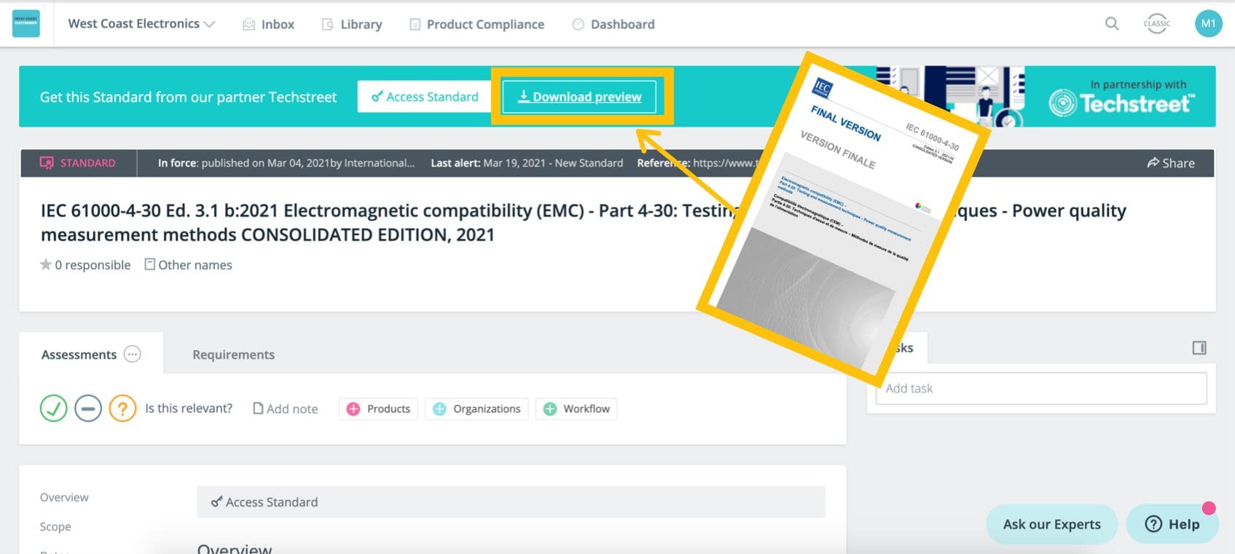Image resolution: width=1235 pixels, height=554 pixels.
Task: Switch to Classic view icon
Action: click(x=1156, y=23)
